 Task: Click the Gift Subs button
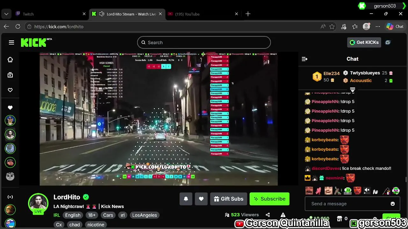point(229,199)
